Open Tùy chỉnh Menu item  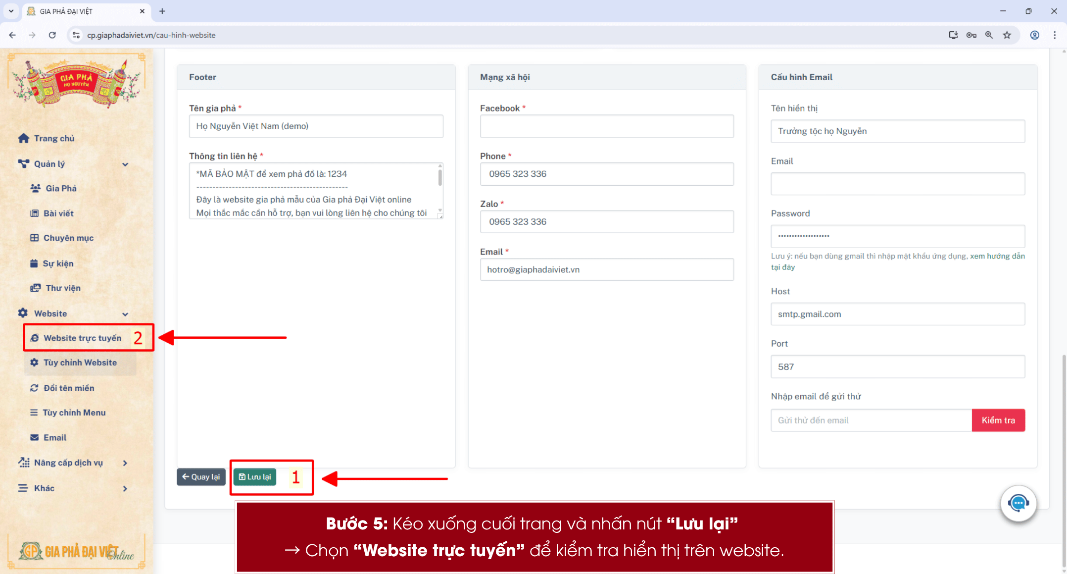pos(74,413)
